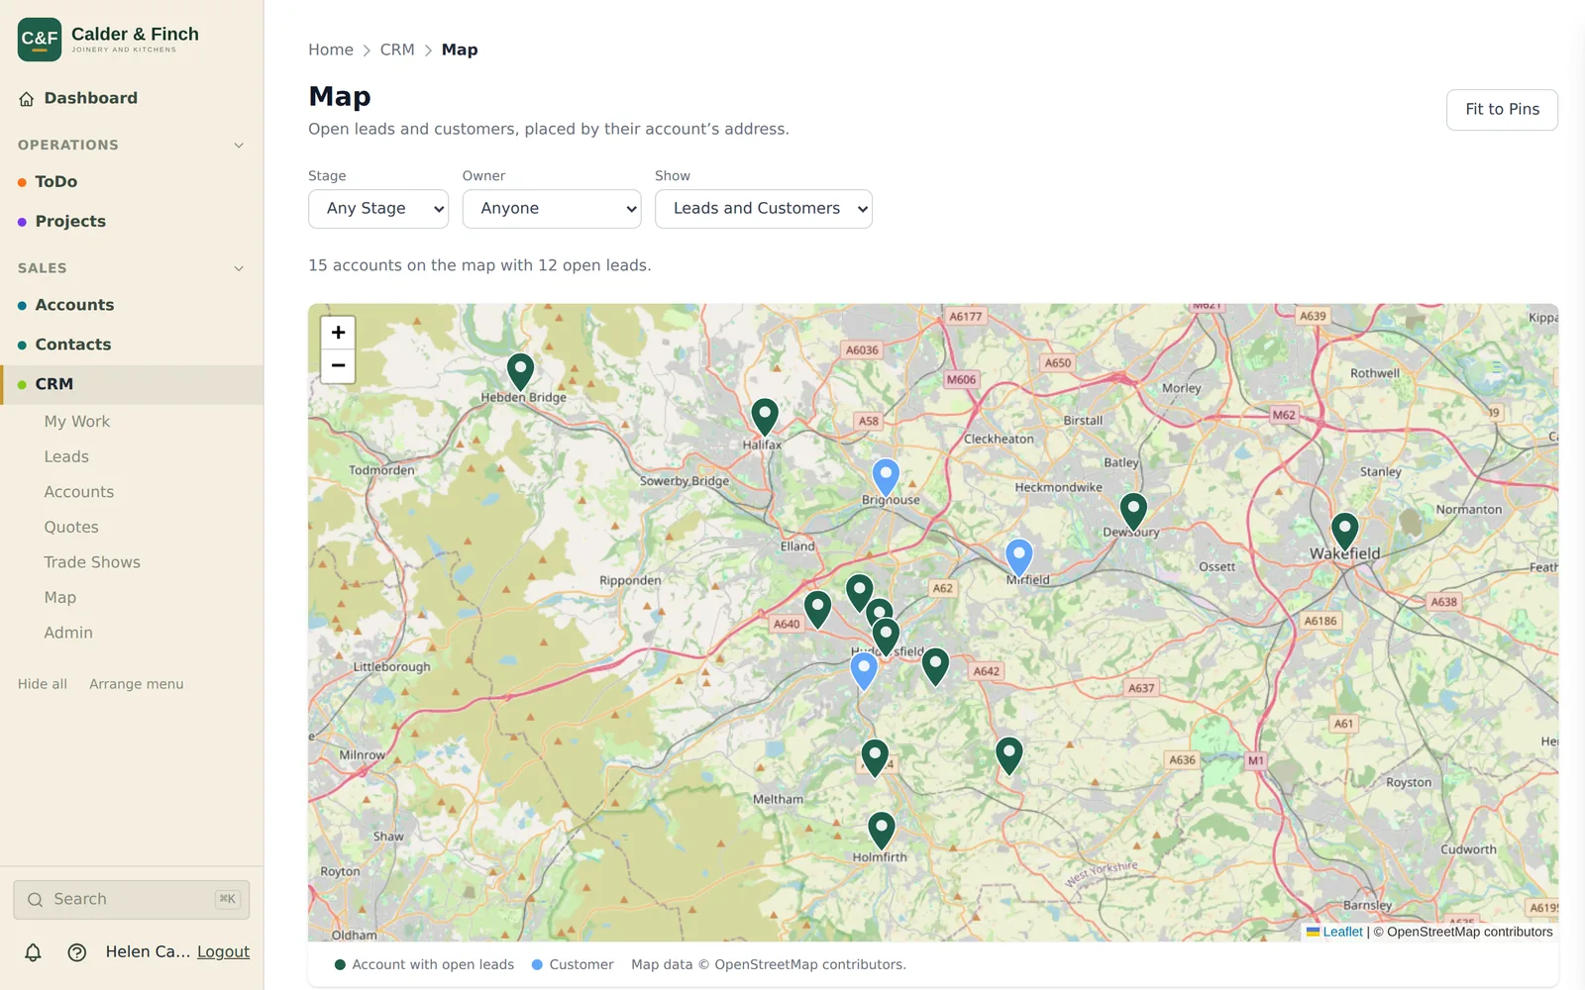
Task: Select the blue customer pin at Mirfield
Action: point(1019,558)
